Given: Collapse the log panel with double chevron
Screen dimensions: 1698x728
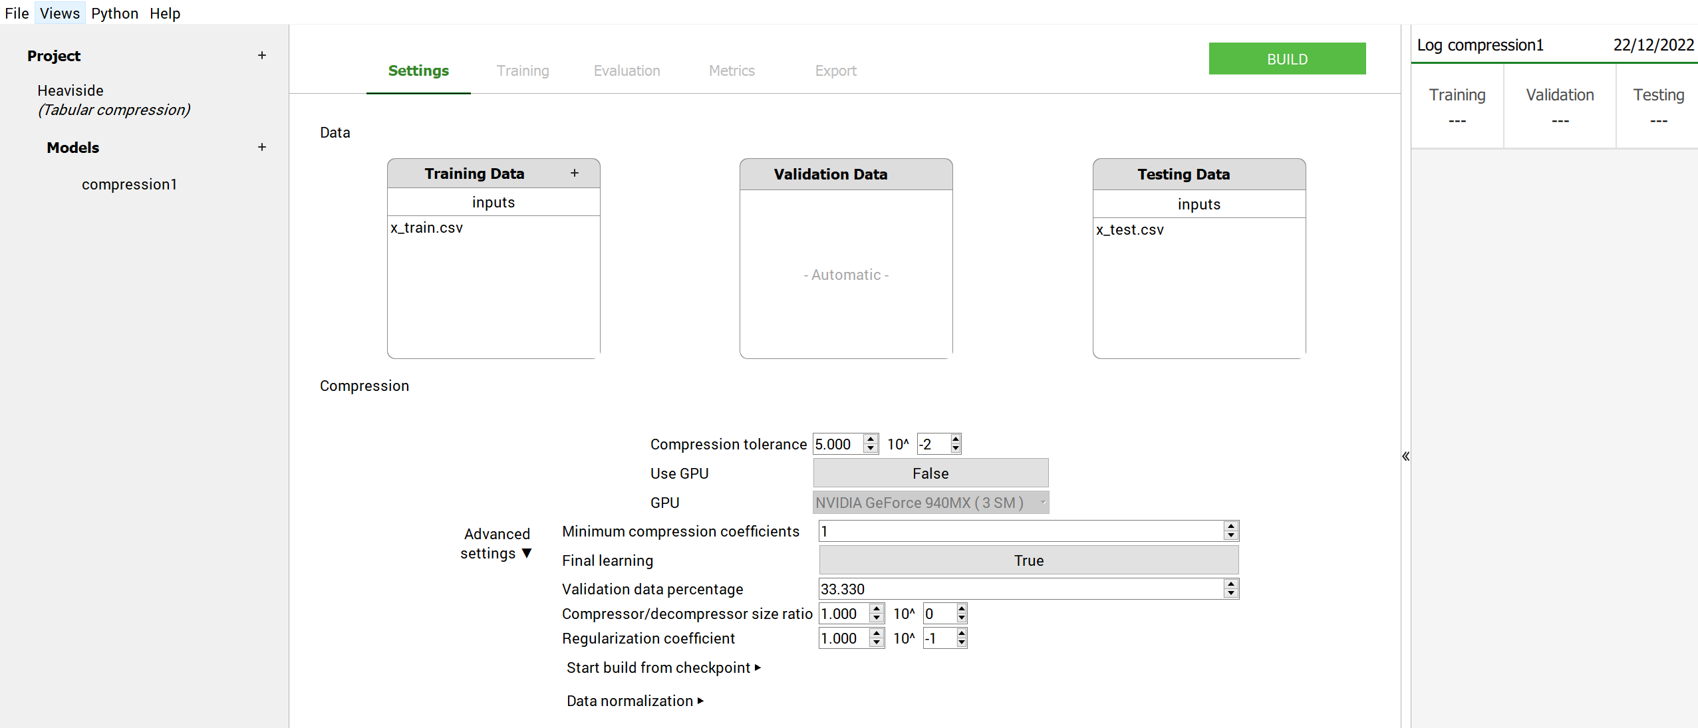Looking at the screenshot, I should coord(1405,456).
